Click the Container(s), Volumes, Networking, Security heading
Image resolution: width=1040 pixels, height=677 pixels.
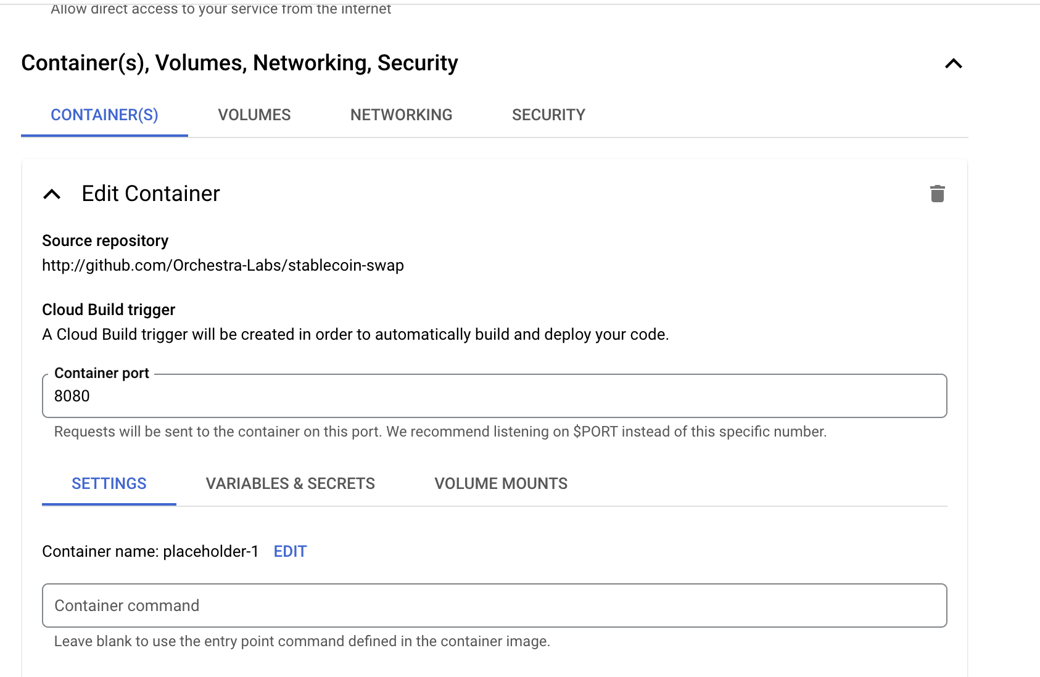click(x=239, y=64)
